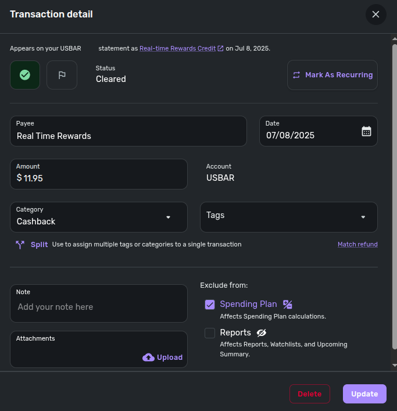Open the Category Cashback dropdown
Image resolution: width=397 pixels, height=411 pixels.
point(99,217)
